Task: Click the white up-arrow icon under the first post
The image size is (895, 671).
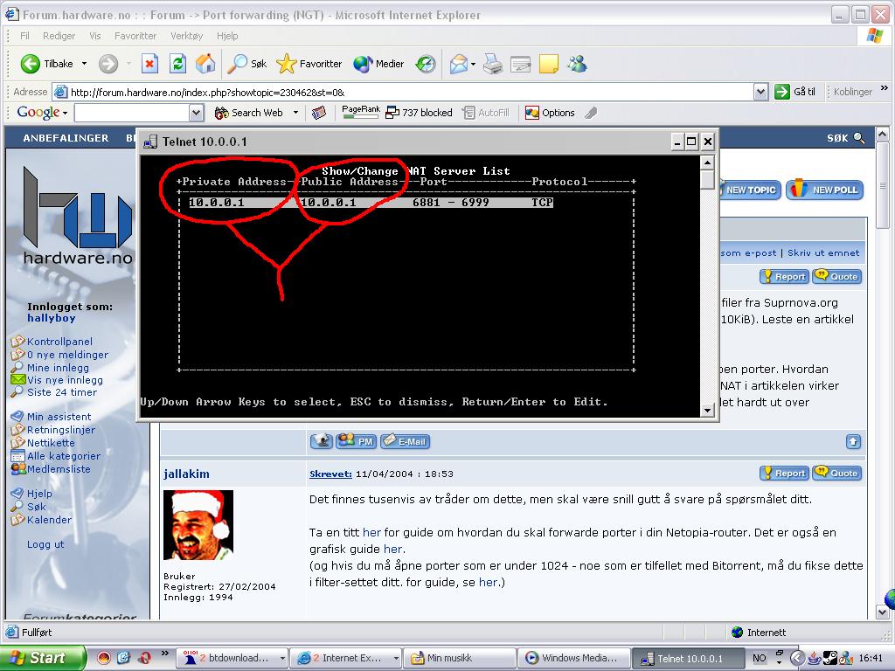Action: click(x=853, y=441)
